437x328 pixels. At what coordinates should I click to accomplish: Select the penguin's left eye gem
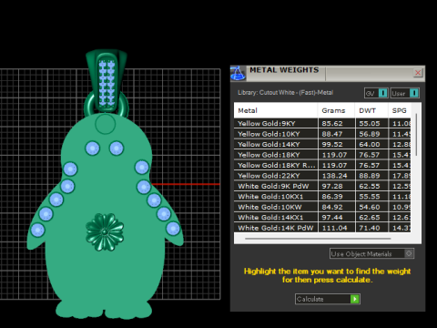pos(92,149)
